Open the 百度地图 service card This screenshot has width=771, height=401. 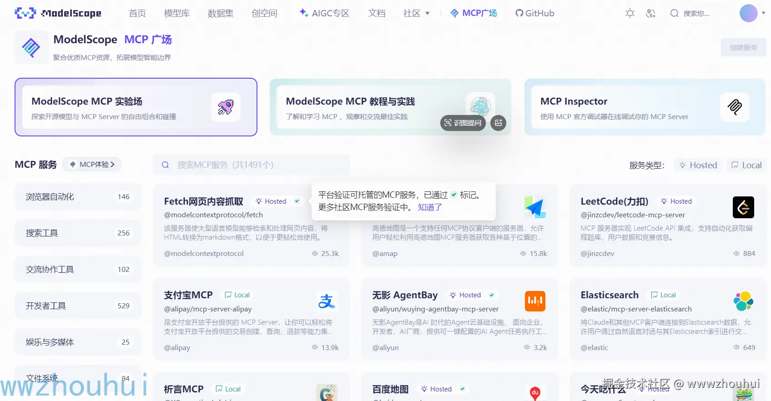click(x=459, y=387)
